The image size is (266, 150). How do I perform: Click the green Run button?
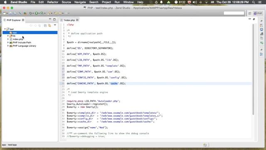(36, 13)
